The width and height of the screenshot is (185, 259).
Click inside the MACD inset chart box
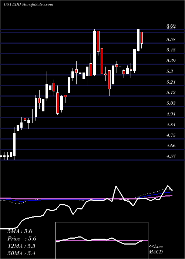point(102,240)
